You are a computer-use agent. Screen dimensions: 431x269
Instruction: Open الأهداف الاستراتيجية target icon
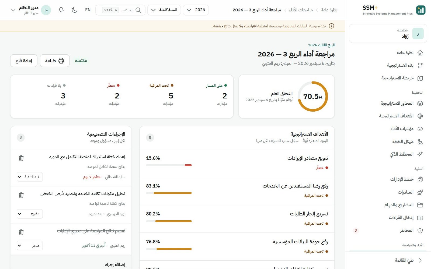click(x=420, y=116)
